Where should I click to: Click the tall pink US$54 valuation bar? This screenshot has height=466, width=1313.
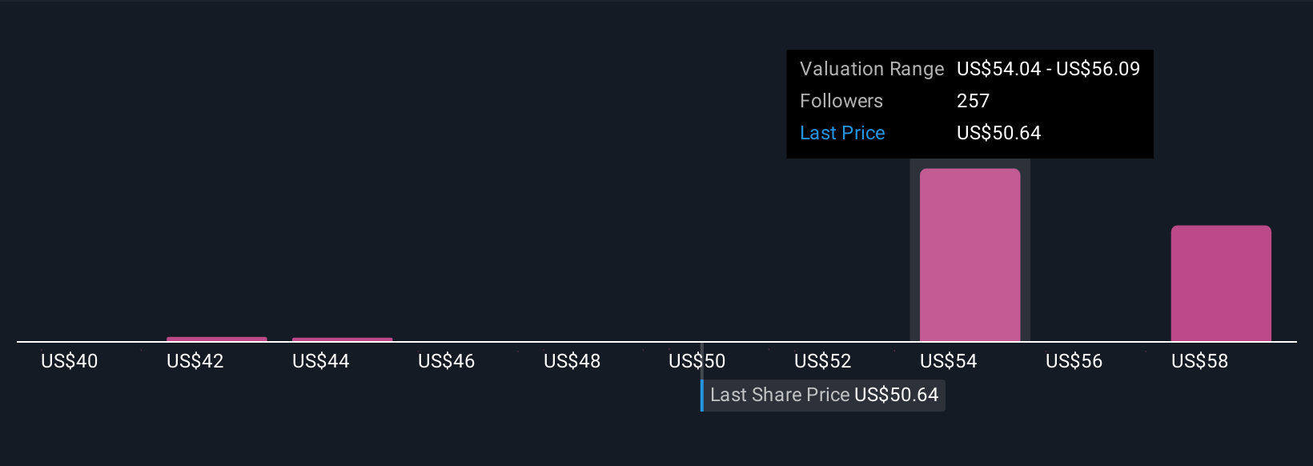(970, 255)
